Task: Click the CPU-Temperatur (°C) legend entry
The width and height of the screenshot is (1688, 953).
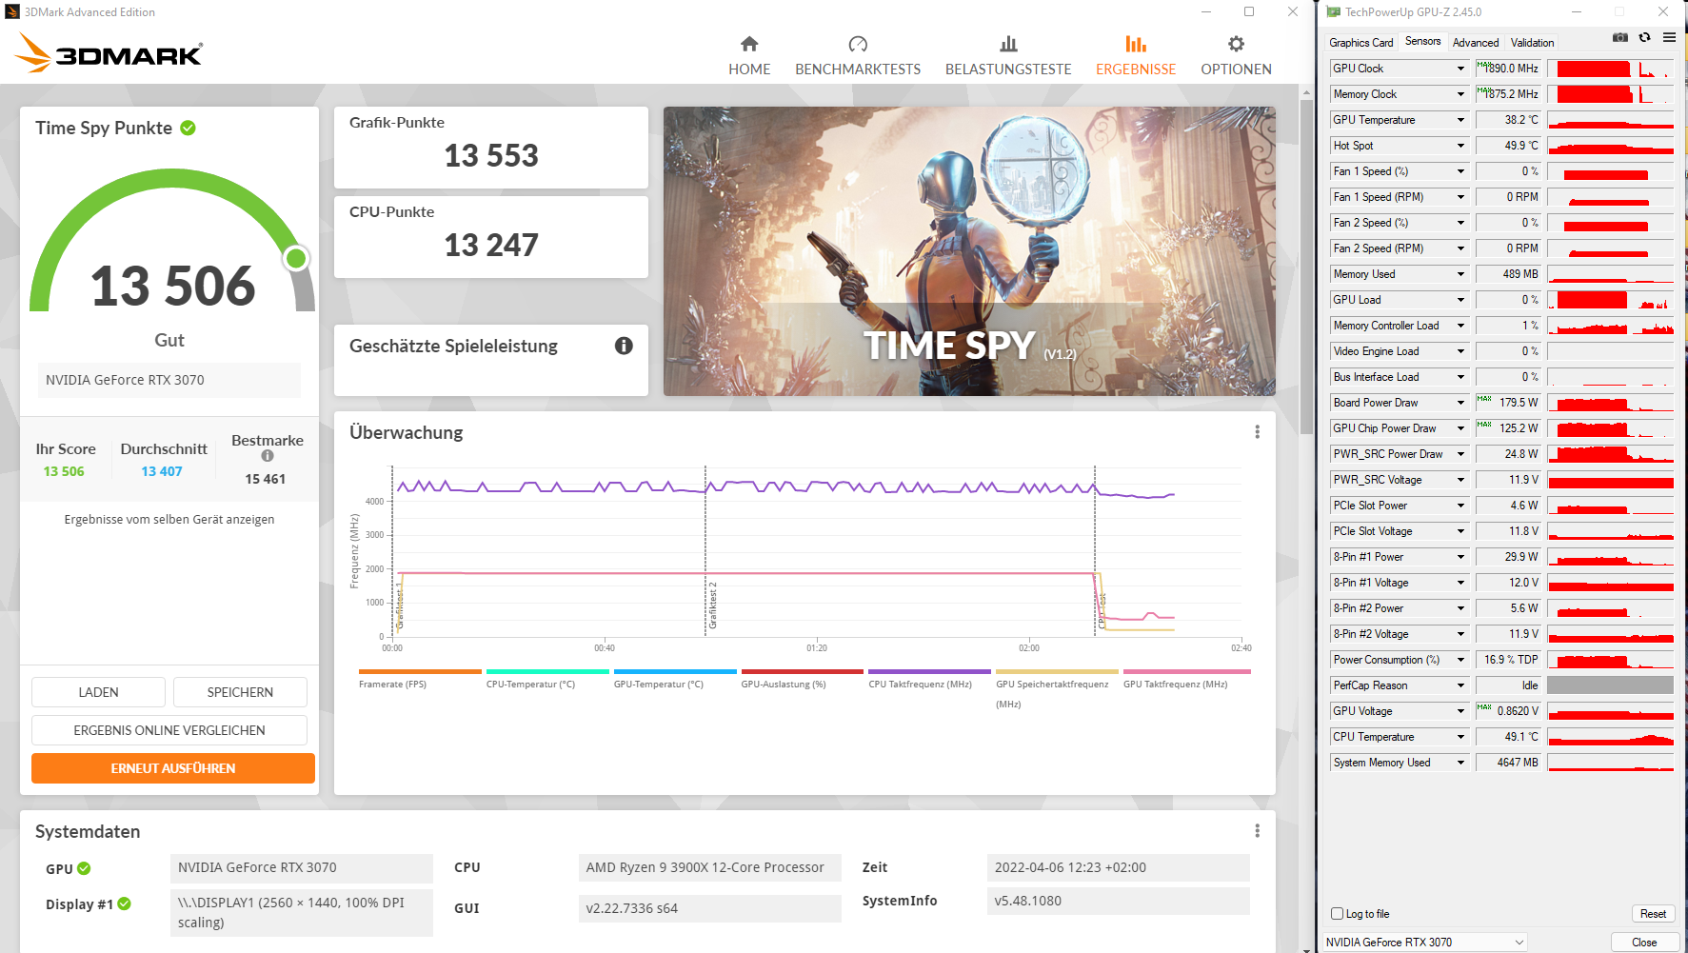Action: pos(547,680)
